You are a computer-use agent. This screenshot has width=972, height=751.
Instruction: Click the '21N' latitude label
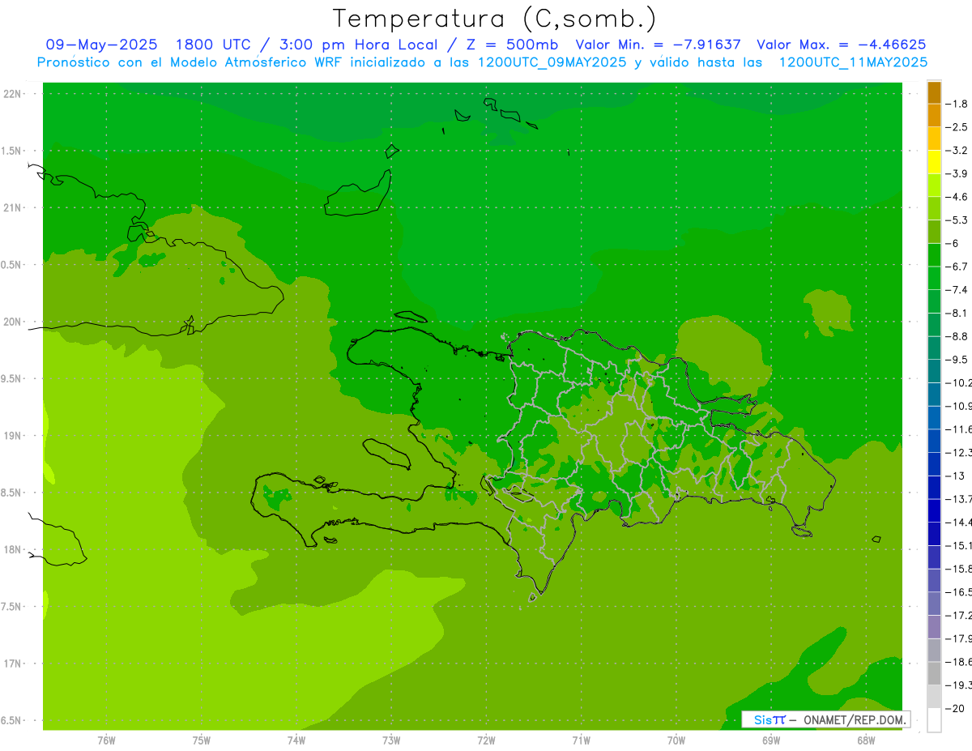pos(11,207)
